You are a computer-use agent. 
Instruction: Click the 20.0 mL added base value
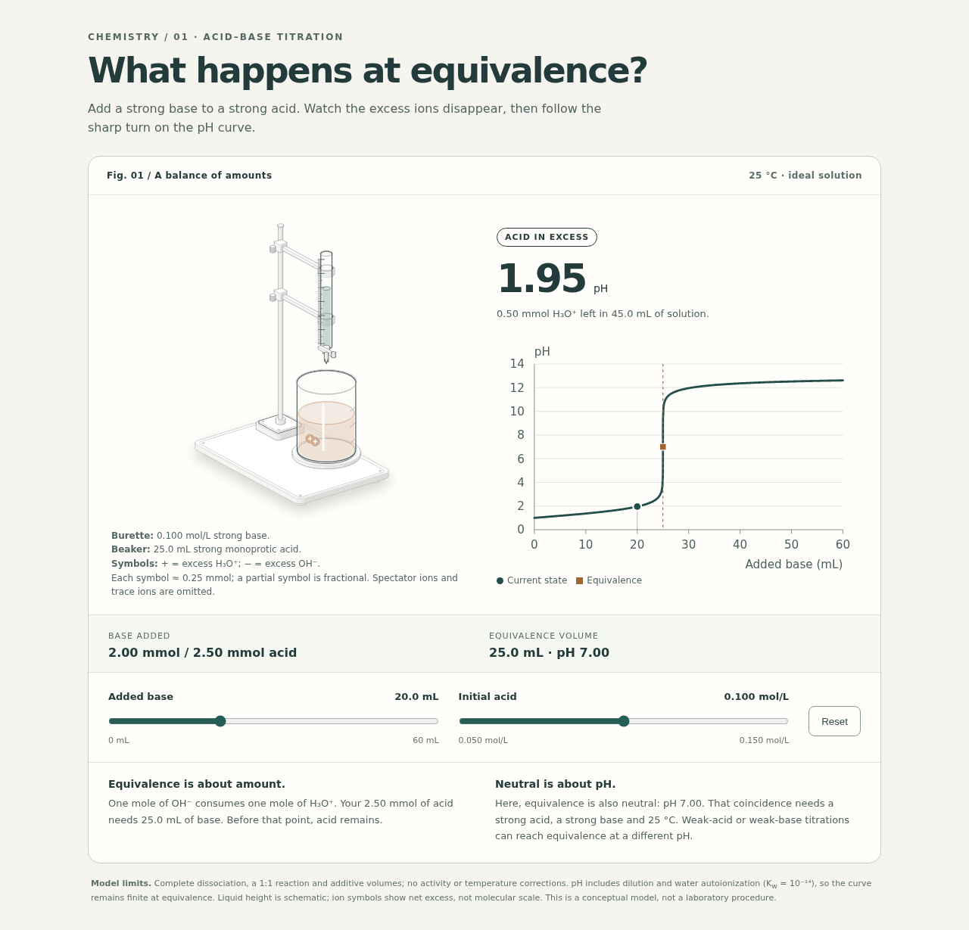pyautogui.click(x=416, y=697)
